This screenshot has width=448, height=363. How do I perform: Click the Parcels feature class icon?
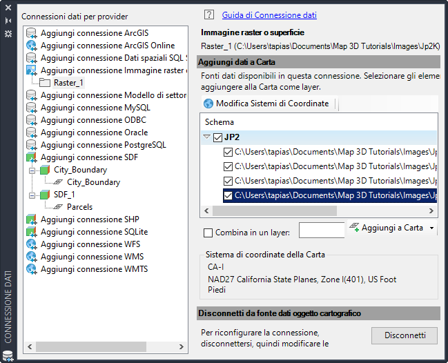59,207
